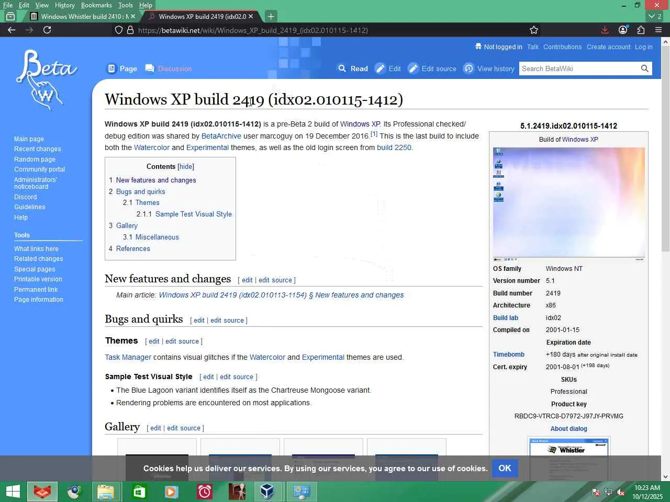Screen dimensions: 670x502
Task: Open the Recent changes sidebar link
Action: click(37, 149)
